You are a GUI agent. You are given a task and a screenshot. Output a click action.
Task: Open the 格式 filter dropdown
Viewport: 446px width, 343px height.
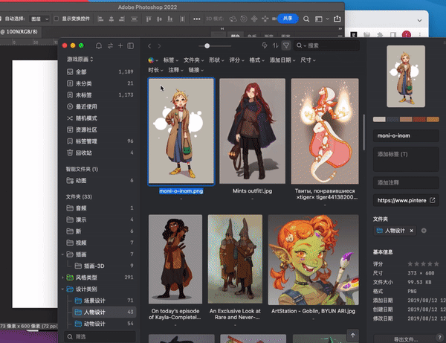pos(257,60)
